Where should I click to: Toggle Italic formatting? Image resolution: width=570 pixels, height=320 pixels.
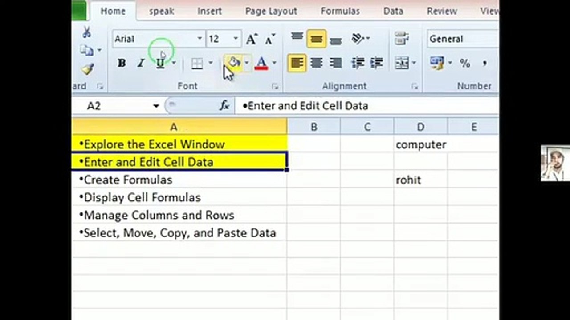[x=141, y=64]
